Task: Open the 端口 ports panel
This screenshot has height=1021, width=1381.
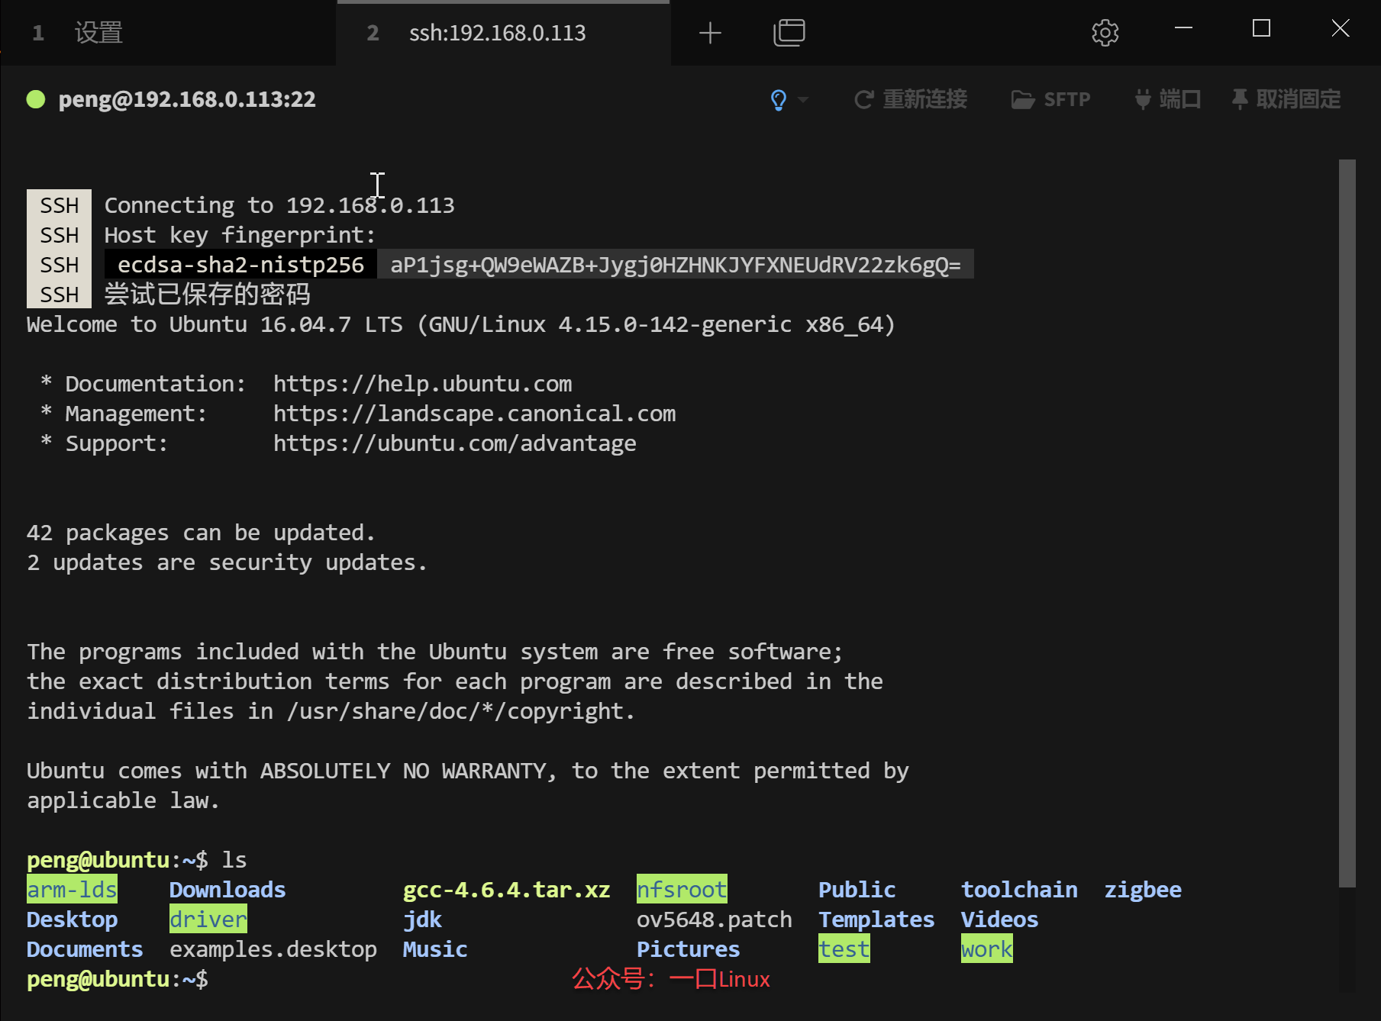Action: pyautogui.click(x=1167, y=99)
